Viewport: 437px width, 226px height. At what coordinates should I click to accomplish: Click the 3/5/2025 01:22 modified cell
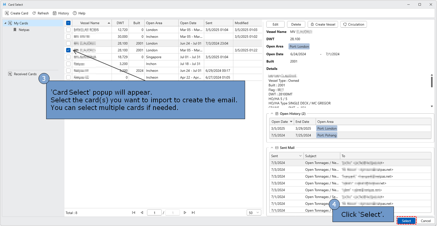coord(248,50)
